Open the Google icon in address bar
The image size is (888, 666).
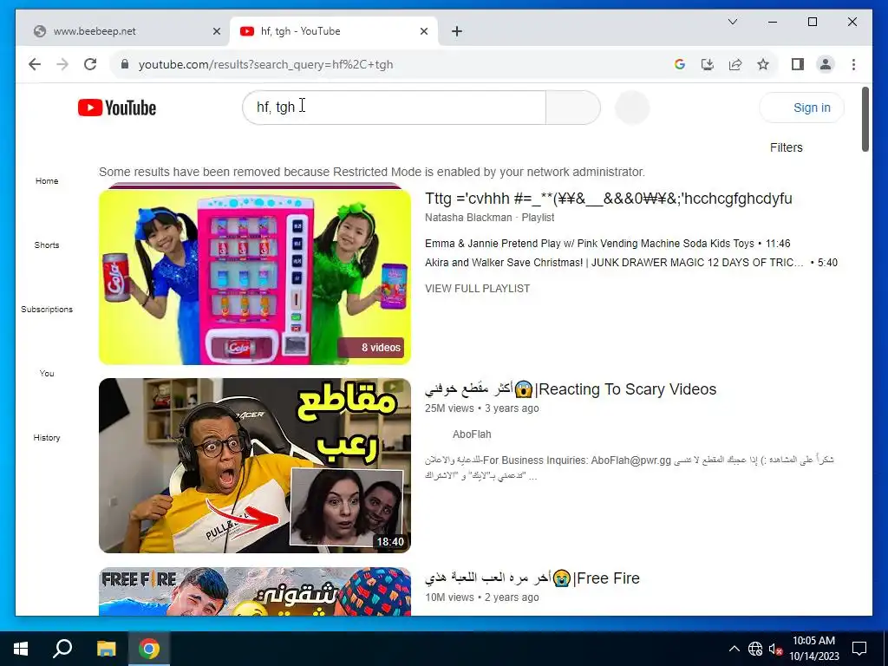pos(680,64)
